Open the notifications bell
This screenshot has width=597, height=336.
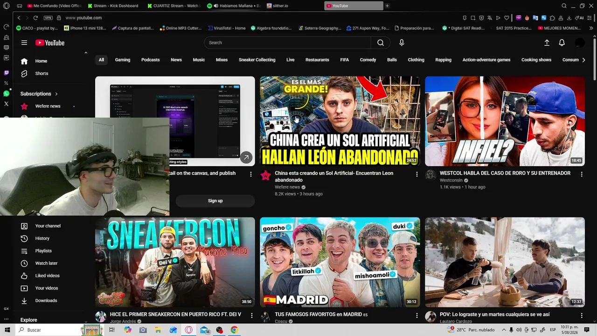562,42
